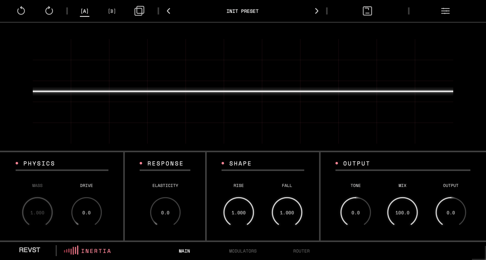Click the INERTIA plugin logo
This screenshot has height=260, width=486.
(x=88, y=251)
